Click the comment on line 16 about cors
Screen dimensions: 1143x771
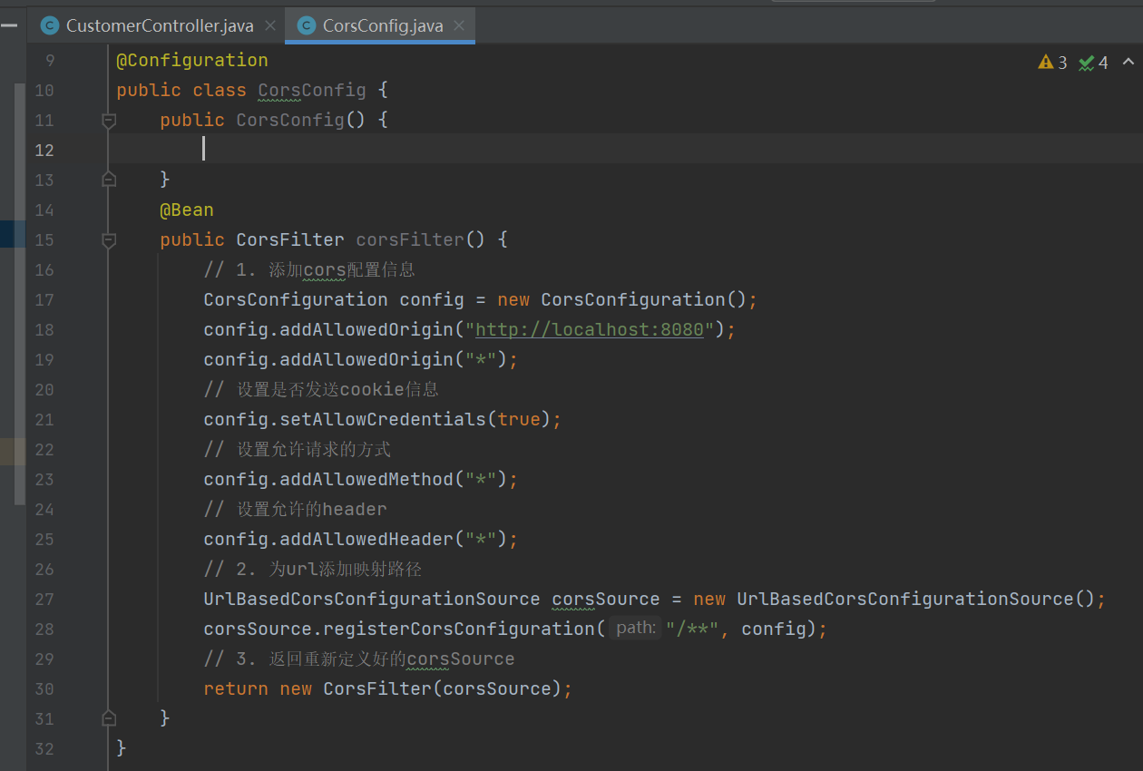[x=309, y=270]
